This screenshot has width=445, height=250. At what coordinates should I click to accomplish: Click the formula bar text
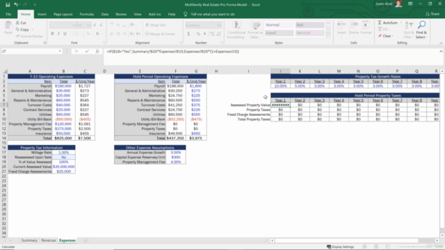tap(173, 51)
